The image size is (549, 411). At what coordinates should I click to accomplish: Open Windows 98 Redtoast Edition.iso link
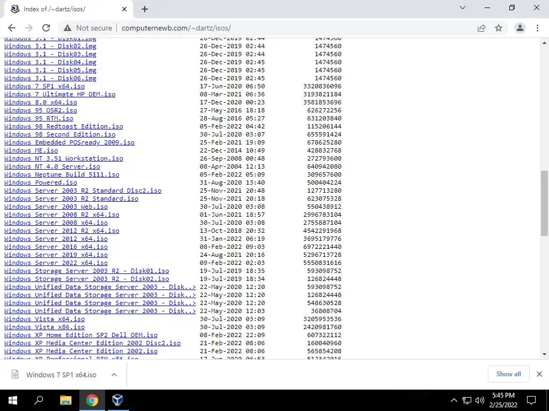point(64,126)
